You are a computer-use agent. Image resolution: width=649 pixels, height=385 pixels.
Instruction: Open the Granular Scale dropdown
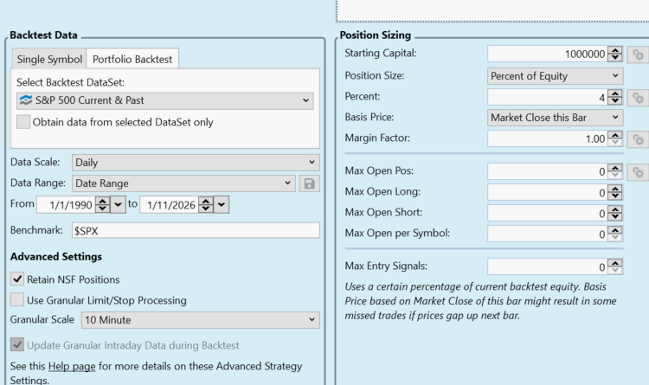tap(201, 320)
